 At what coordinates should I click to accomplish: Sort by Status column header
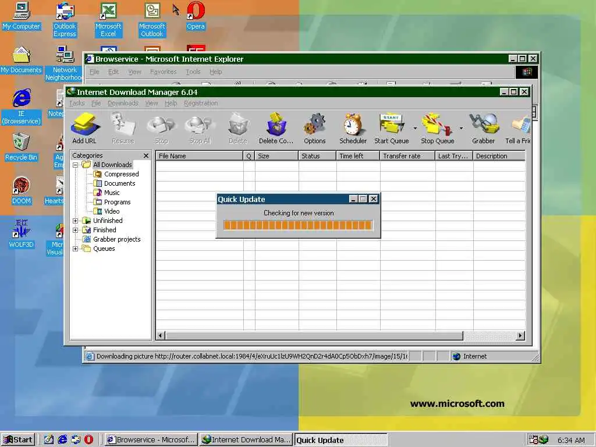317,156
